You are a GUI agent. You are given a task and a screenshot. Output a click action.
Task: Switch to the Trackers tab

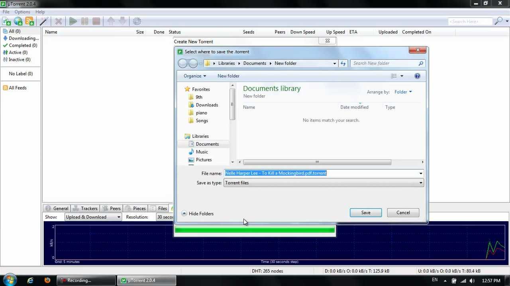[x=85, y=209]
